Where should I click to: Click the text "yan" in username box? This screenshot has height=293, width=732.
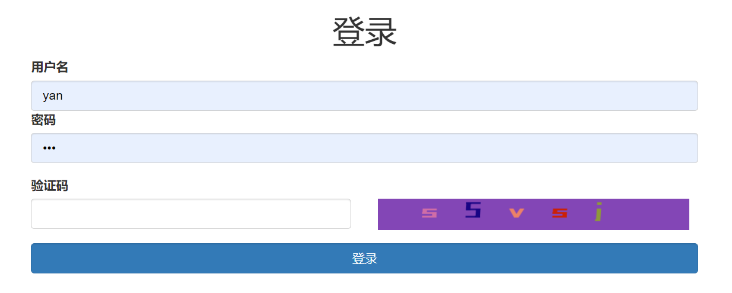pyautogui.click(x=53, y=96)
